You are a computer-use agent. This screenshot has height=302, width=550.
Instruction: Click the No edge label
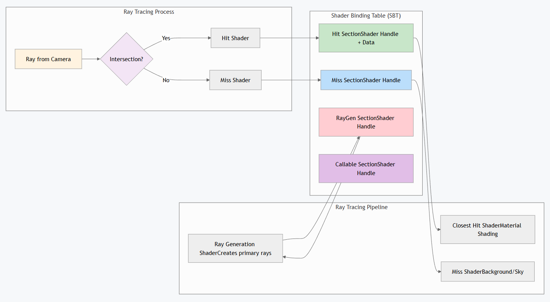(x=166, y=80)
